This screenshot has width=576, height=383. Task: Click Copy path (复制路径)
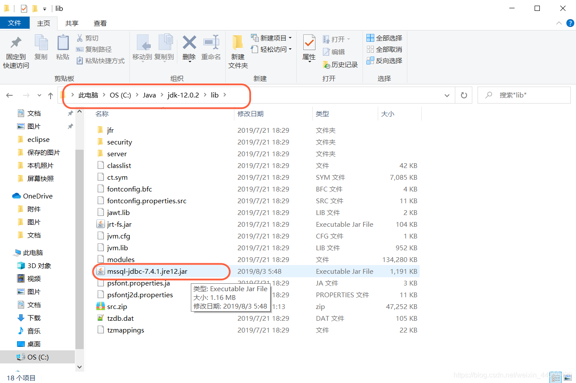94,50
